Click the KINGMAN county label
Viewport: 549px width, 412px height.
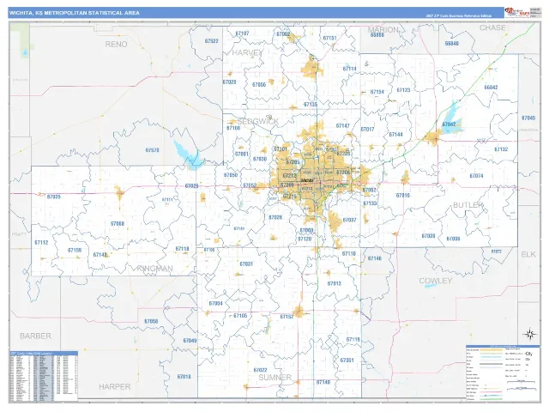coord(154,269)
